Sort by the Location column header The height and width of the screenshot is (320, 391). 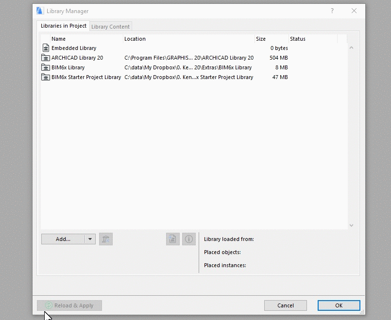[x=189, y=39]
